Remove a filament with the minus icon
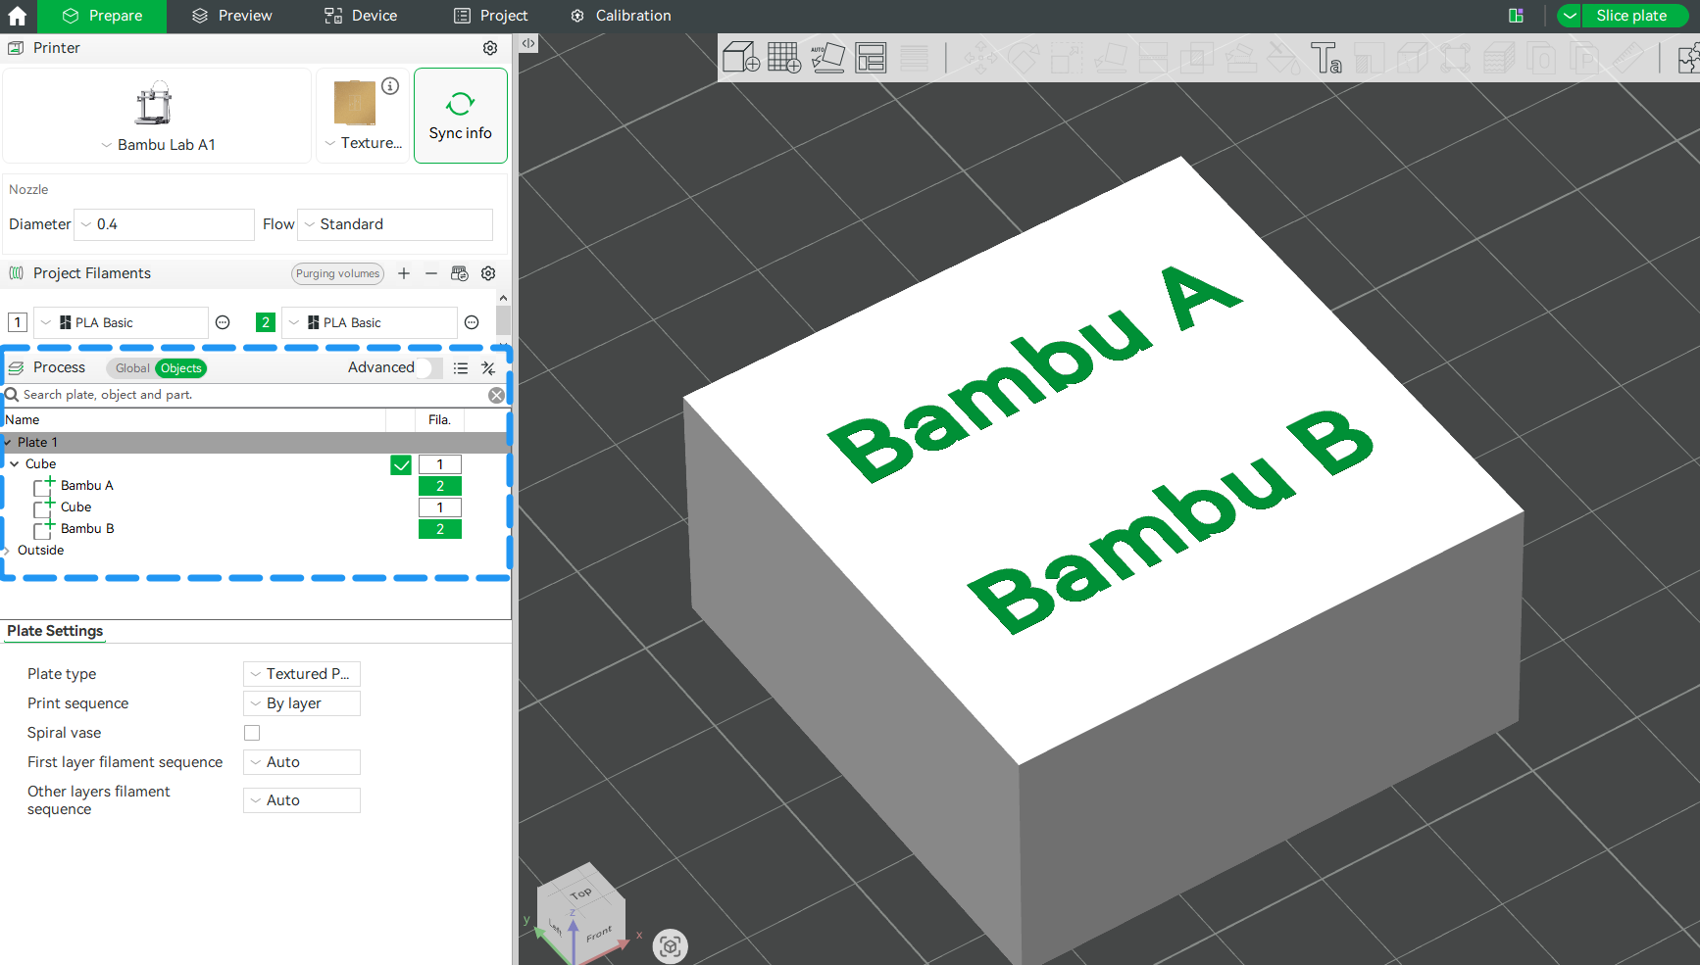 [x=431, y=273]
